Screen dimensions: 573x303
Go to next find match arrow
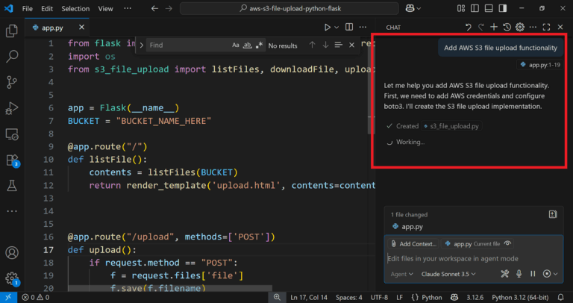pos(325,45)
